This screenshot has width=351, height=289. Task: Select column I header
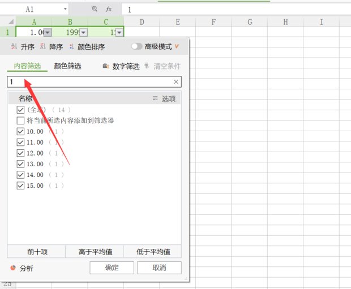321,22
